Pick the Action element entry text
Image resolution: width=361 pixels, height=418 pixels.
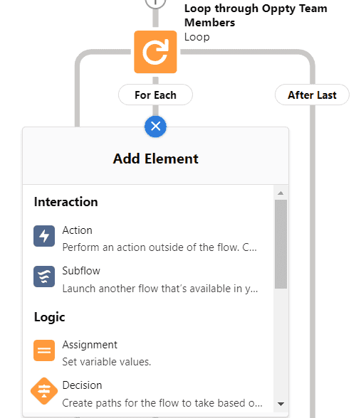77,230
